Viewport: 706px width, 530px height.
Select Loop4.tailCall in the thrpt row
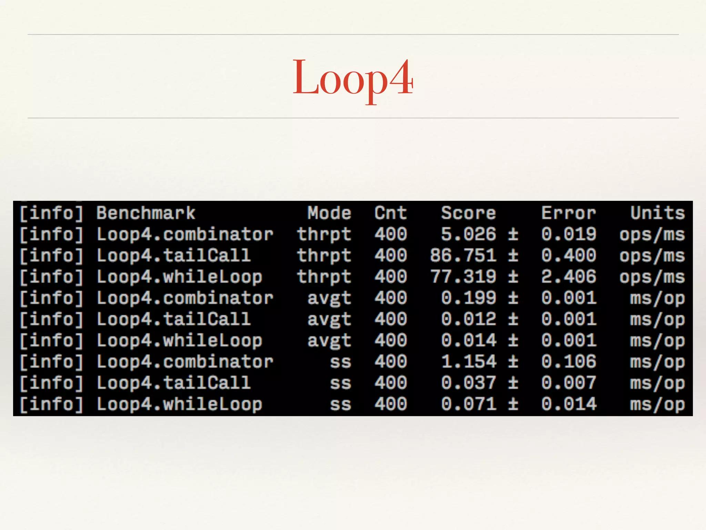(173, 256)
